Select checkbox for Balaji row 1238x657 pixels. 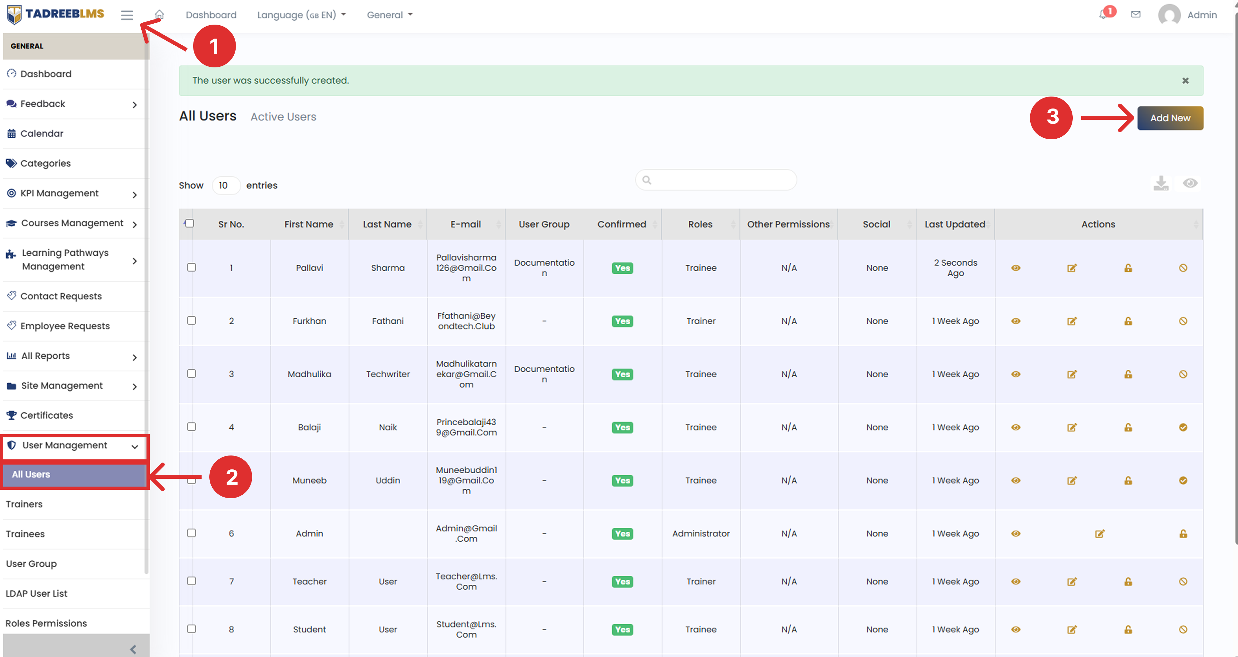pos(192,427)
